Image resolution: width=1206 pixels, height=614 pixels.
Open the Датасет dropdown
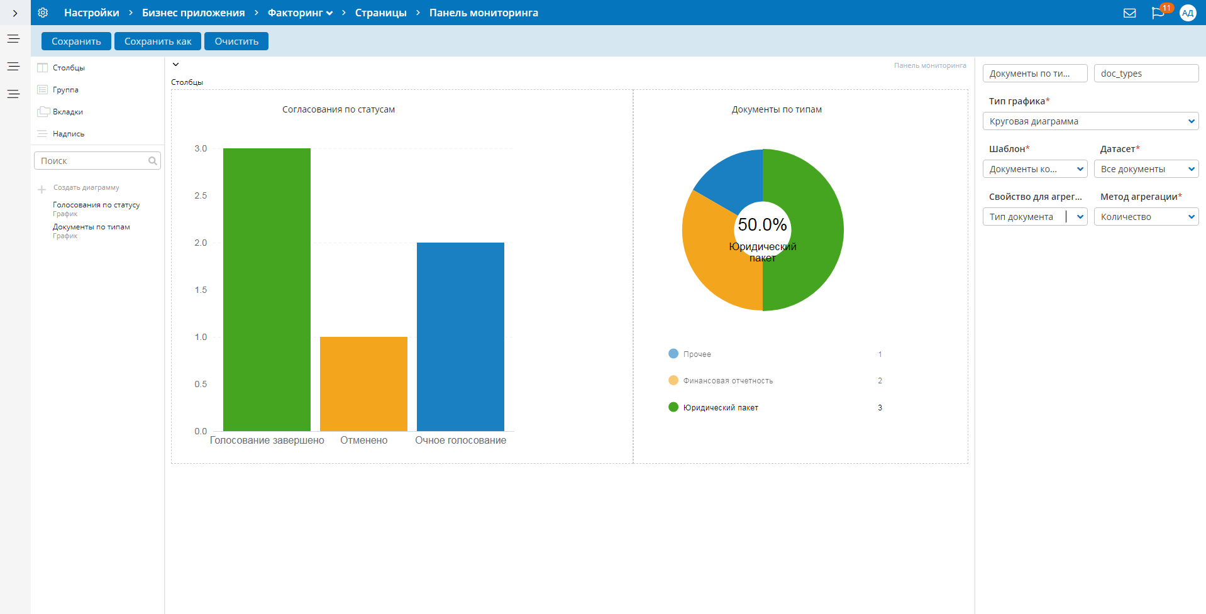click(1146, 169)
